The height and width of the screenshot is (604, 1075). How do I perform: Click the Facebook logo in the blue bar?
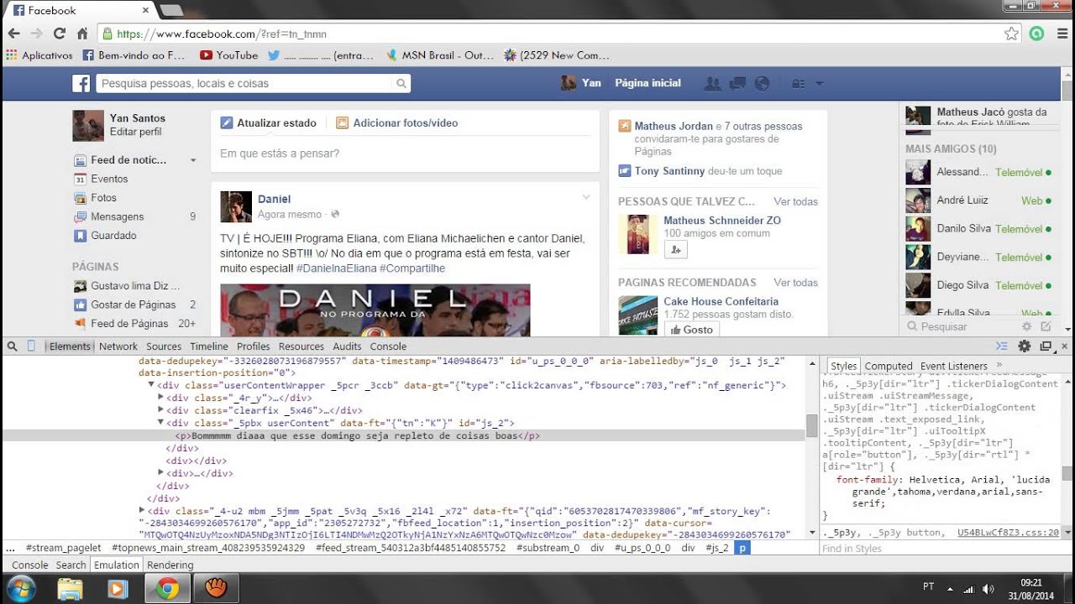tap(81, 83)
